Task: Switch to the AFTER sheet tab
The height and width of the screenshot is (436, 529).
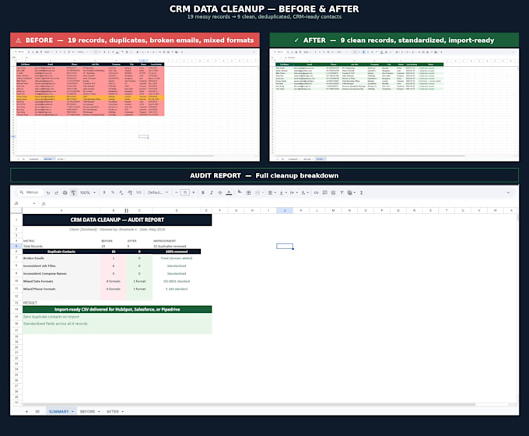Action: 113,411
